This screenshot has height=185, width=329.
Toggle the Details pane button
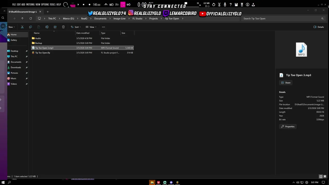click(319, 27)
